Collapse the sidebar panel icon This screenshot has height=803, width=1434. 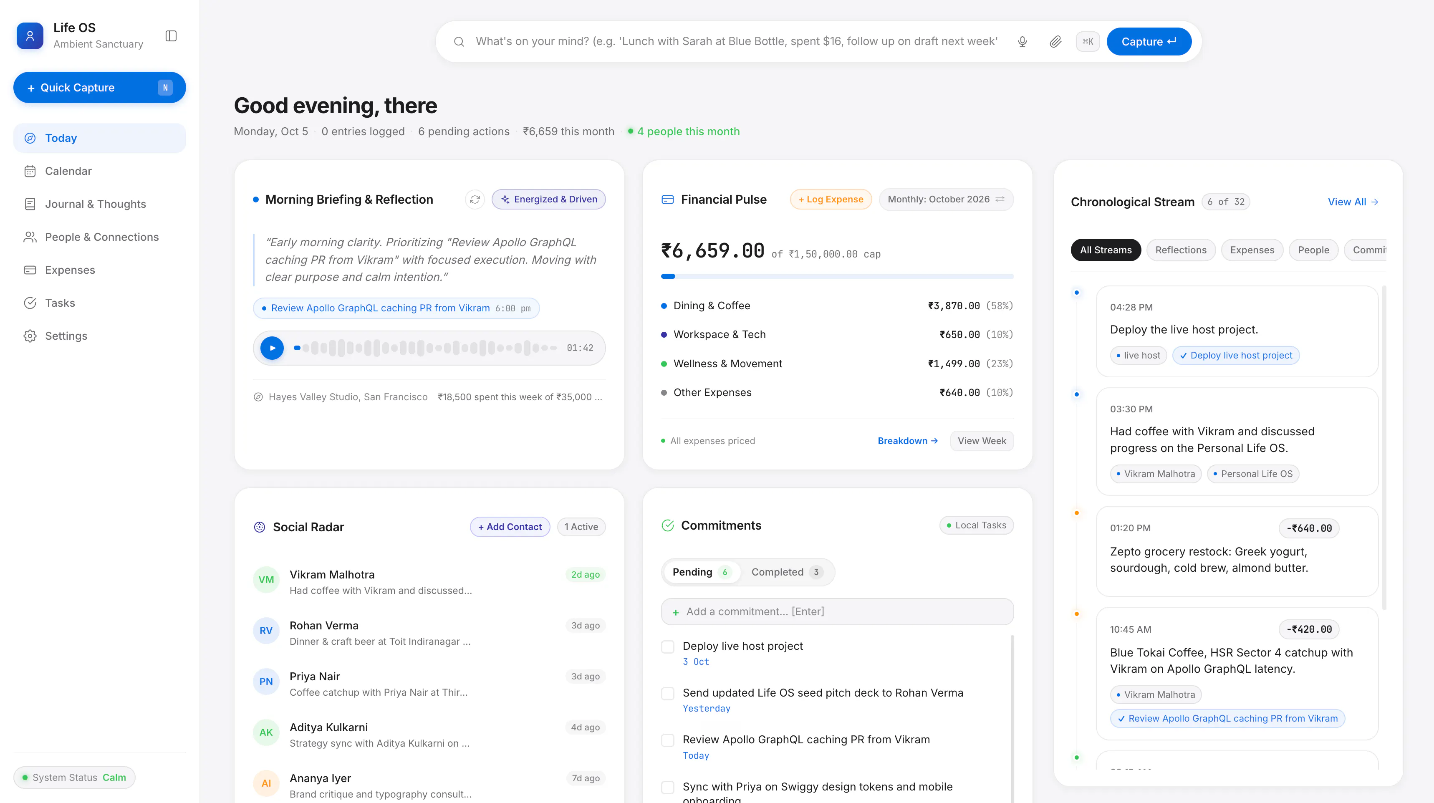[x=171, y=35]
